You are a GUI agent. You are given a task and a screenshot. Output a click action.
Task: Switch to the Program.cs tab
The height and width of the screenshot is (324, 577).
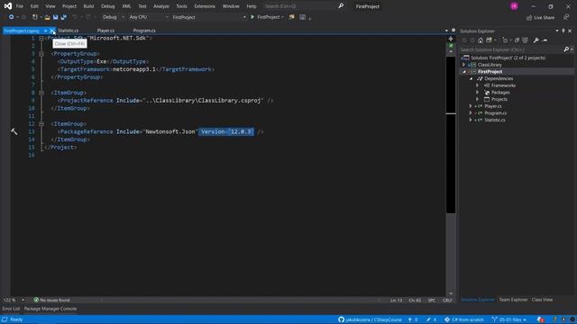tap(144, 31)
